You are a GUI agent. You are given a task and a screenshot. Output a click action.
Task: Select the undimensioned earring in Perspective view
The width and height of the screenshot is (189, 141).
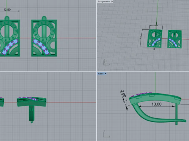pos(174,39)
